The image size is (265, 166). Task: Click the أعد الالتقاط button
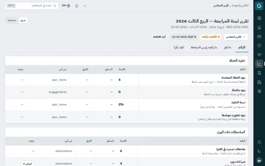[x=159, y=37]
